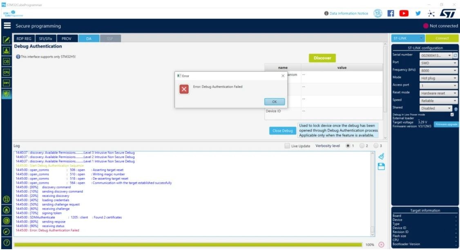Viewport: 460px width, 250px height.
Task: Click the log panel vertical scrollbar
Action: [373, 194]
